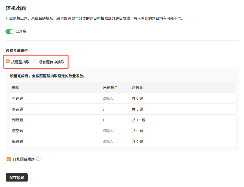Click 共 0 题 in the 填空题 row
This screenshot has width=244, height=187.
click(x=138, y=131)
